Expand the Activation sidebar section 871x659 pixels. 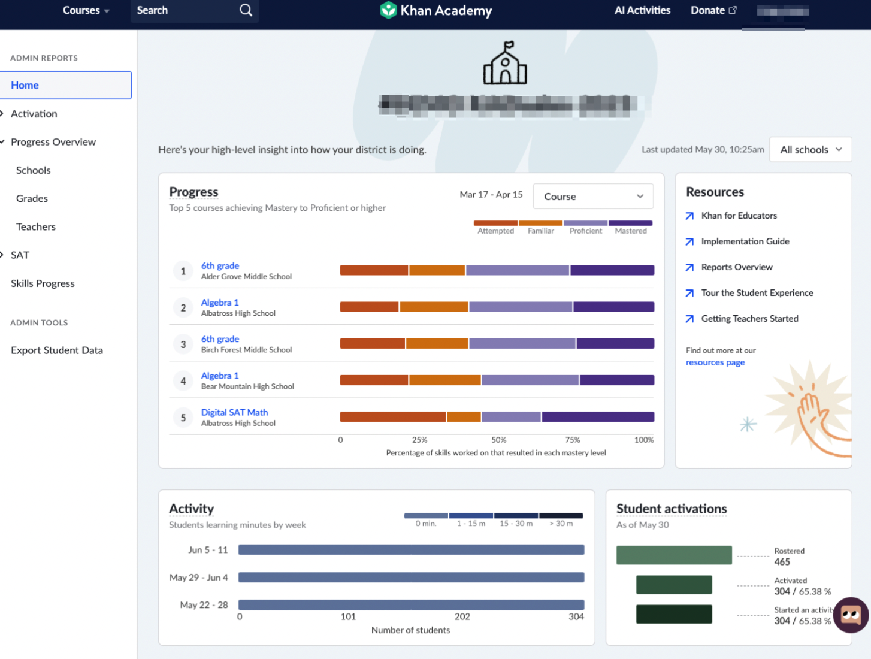coord(34,114)
